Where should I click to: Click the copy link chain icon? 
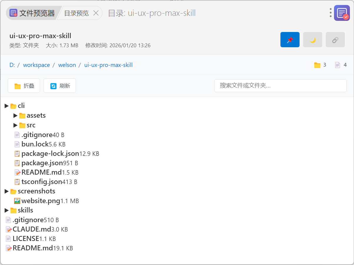pyautogui.click(x=335, y=40)
